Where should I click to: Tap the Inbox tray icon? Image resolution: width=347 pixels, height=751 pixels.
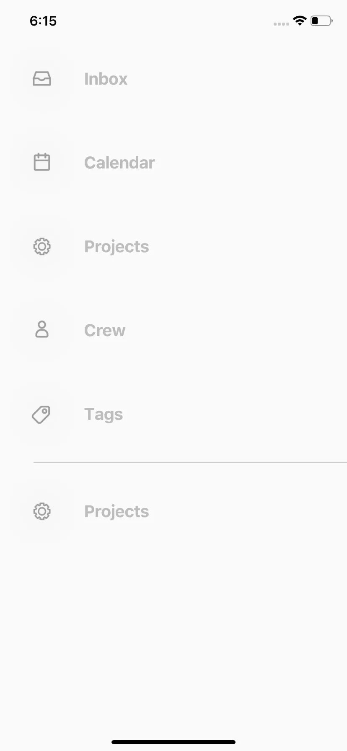[x=42, y=79]
